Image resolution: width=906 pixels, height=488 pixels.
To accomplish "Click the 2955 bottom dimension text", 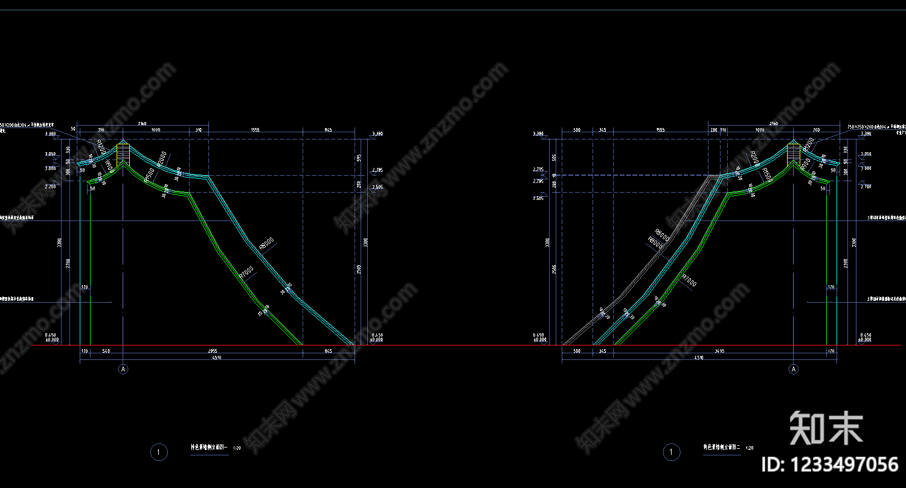I will coord(213,350).
